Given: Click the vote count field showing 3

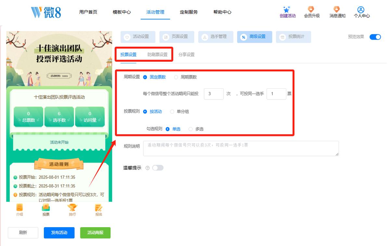Looking at the screenshot, I should pyautogui.click(x=214, y=94).
